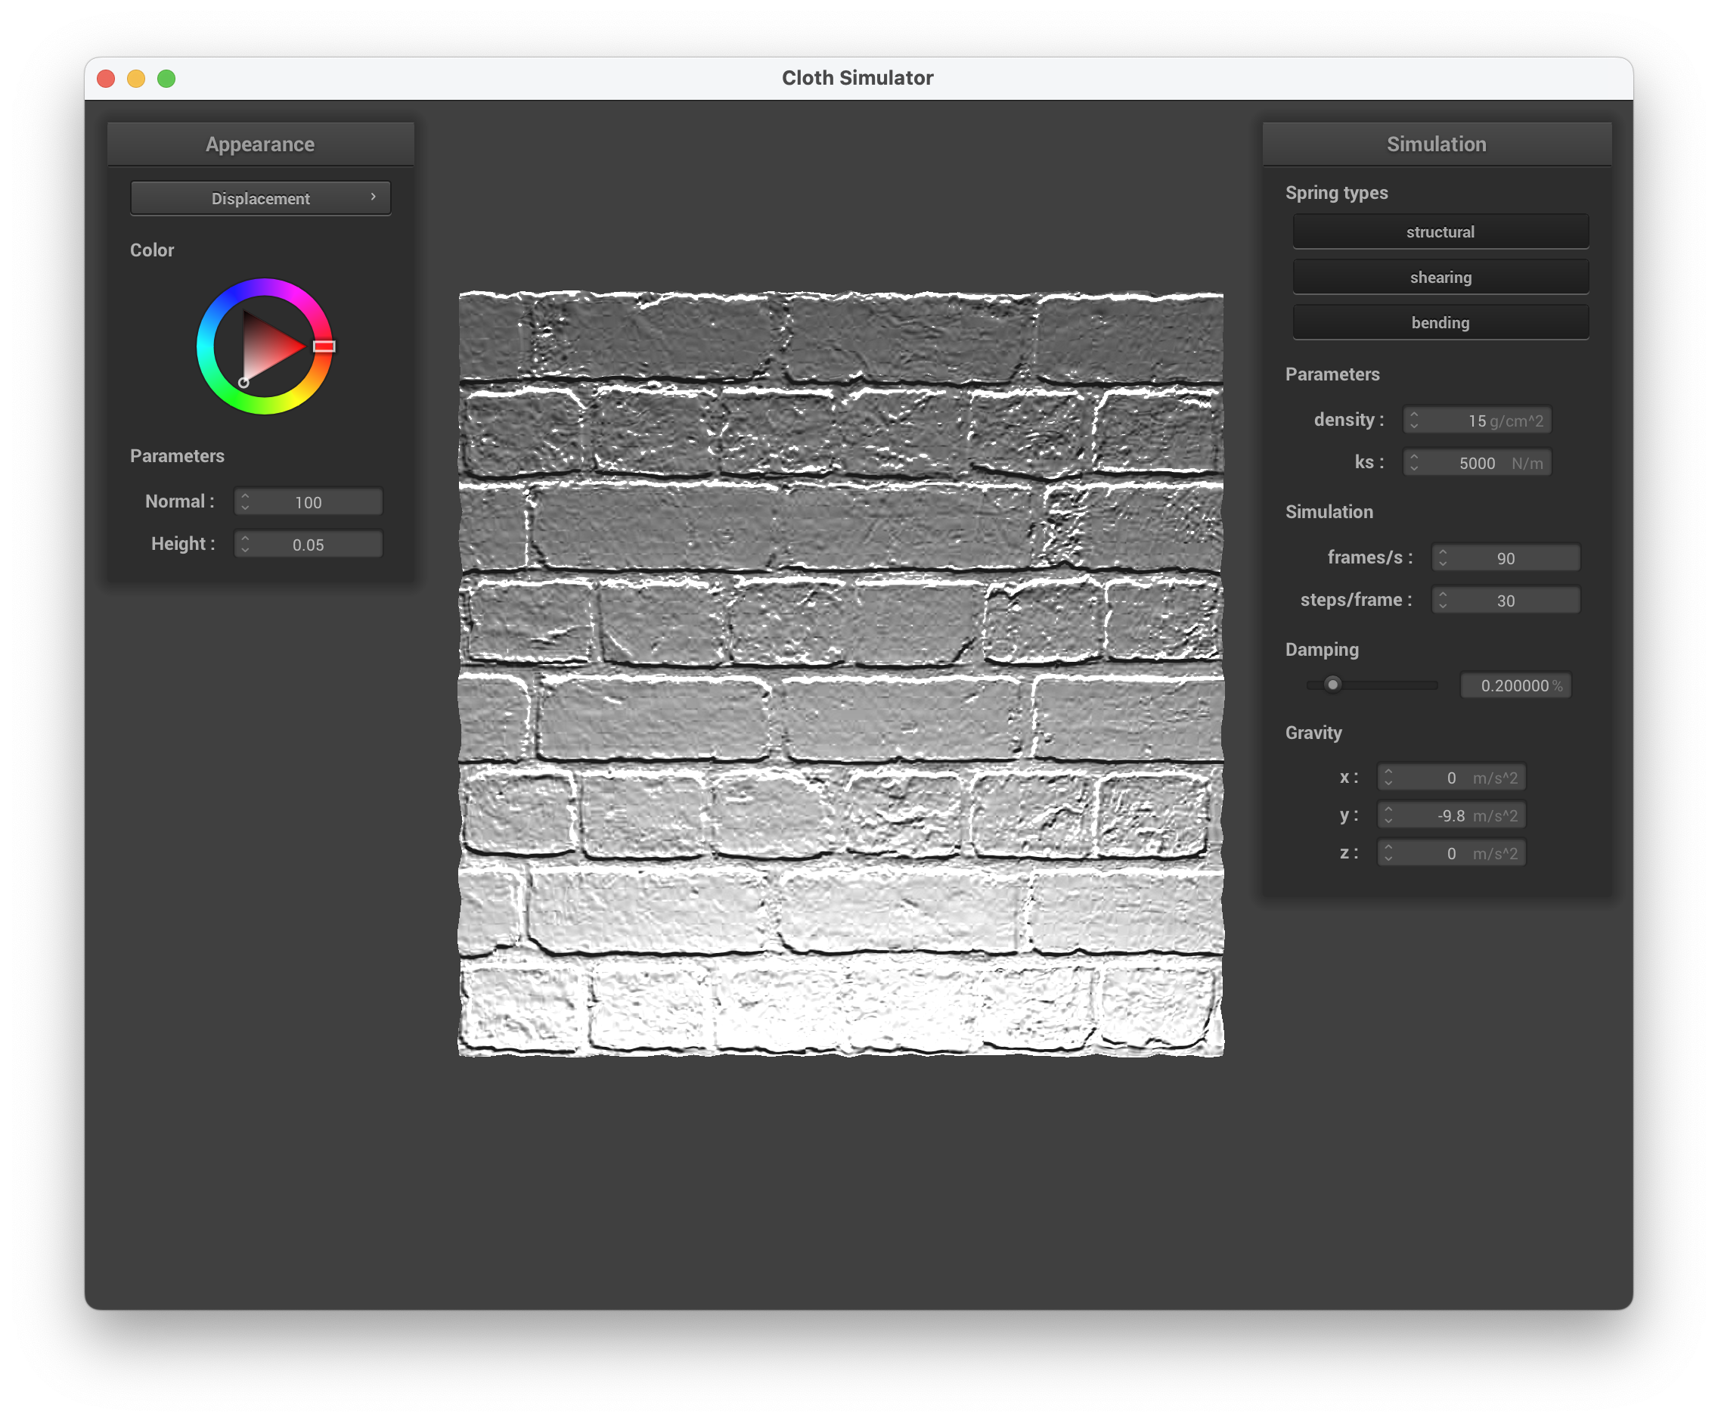Click the hue ring selector on color wheel
1718x1422 pixels.
coord(324,346)
